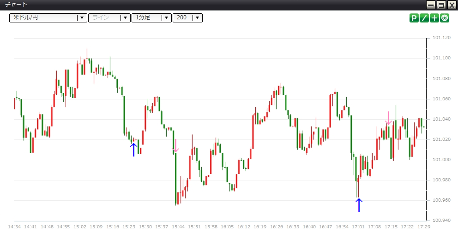458x232 pixels.
Task: Click the 100.940 price axis label
Action: (x=442, y=220)
